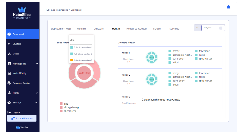Click the kubeslice-engineering breadcrumb link
250x137 pixels.
[x=57, y=10]
